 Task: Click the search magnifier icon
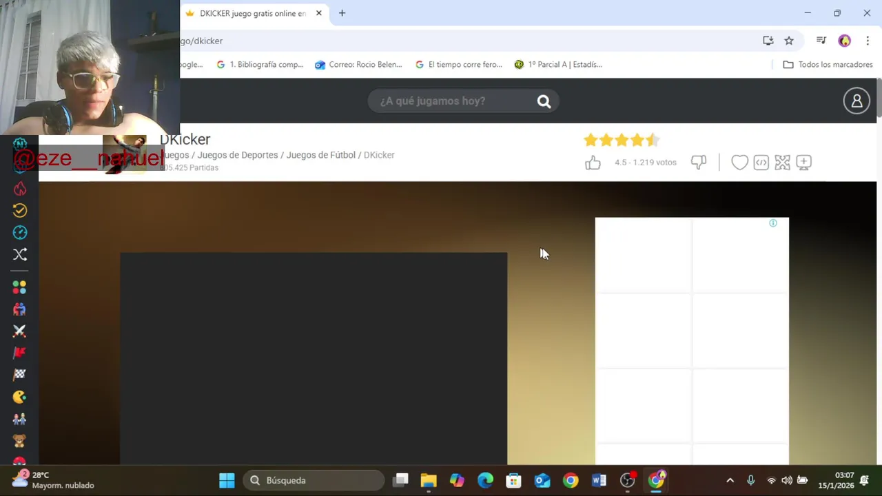tap(544, 101)
